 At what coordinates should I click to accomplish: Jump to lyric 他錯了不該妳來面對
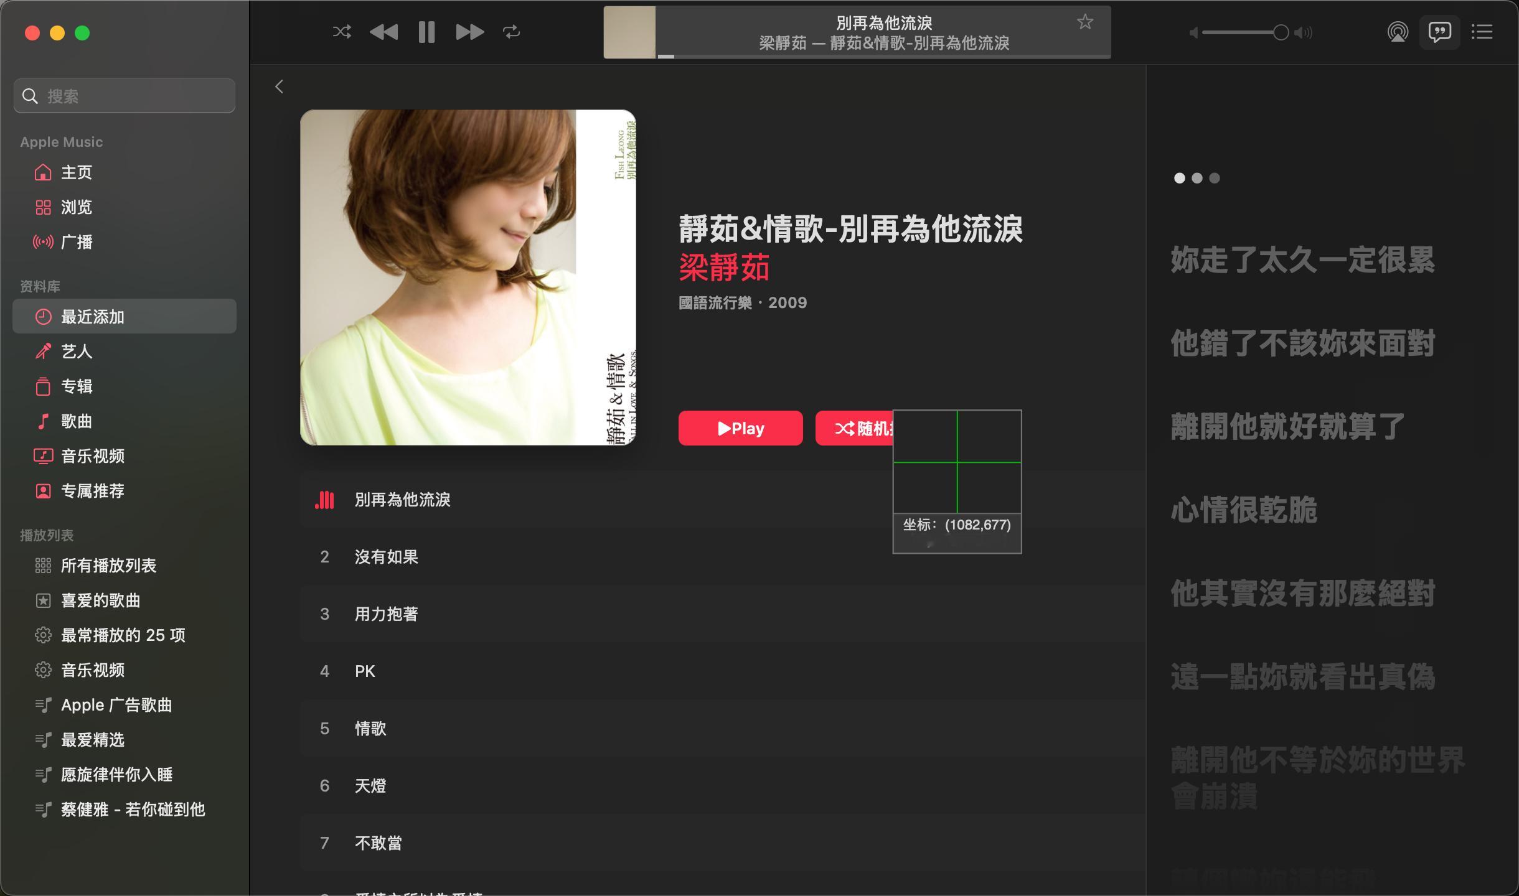pyautogui.click(x=1302, y=343)
